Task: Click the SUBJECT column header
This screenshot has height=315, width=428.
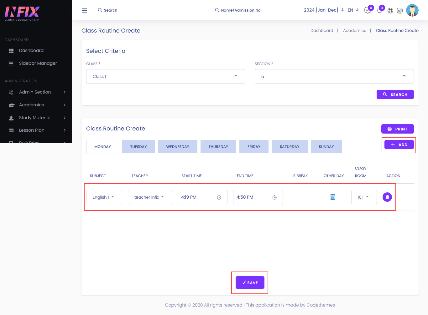Action: point(98,176)
